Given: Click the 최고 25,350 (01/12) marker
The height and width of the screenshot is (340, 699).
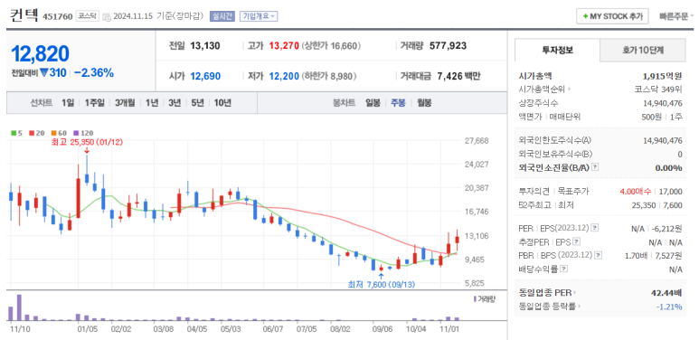Looking at the screenshot, I should click(87, 142).
